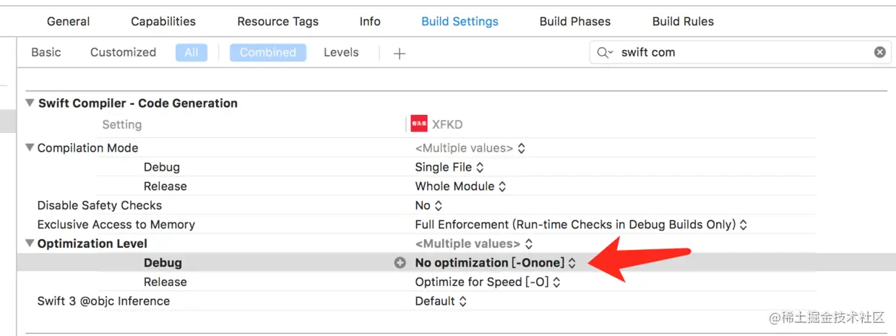Viewport: 896px width, 336px height.
Task: Switch to the Capabilities tab
Action: point(163,22)
